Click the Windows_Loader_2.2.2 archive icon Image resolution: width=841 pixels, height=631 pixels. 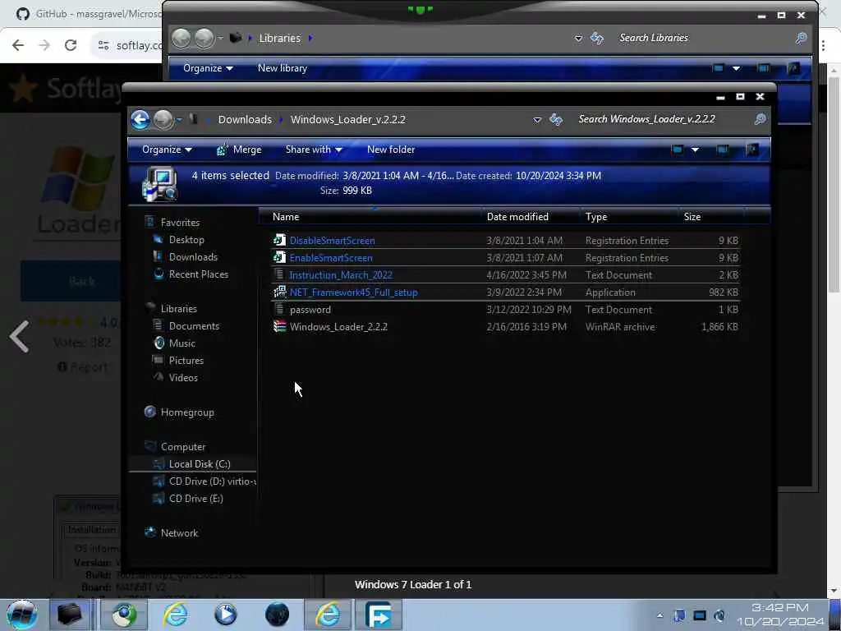(x=279, y=327)
